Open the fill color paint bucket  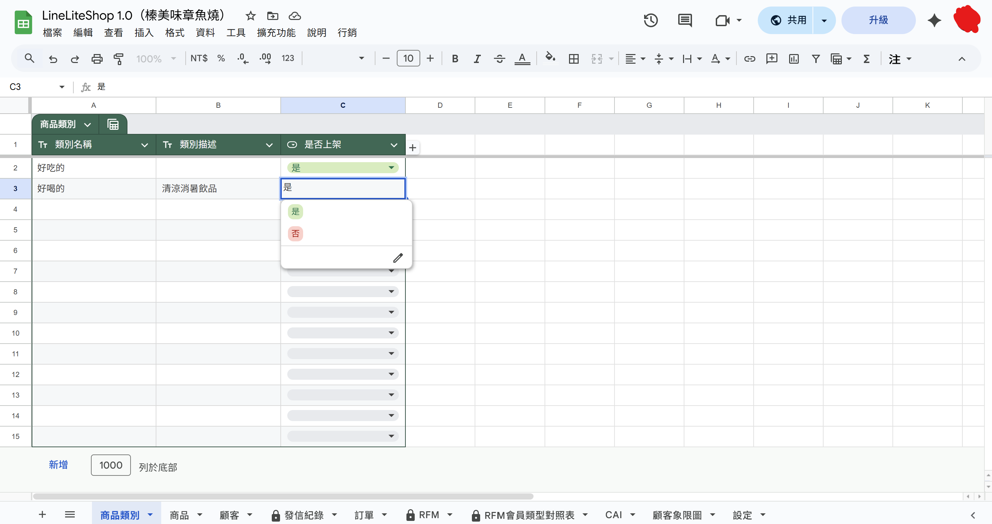click(550, 58)
